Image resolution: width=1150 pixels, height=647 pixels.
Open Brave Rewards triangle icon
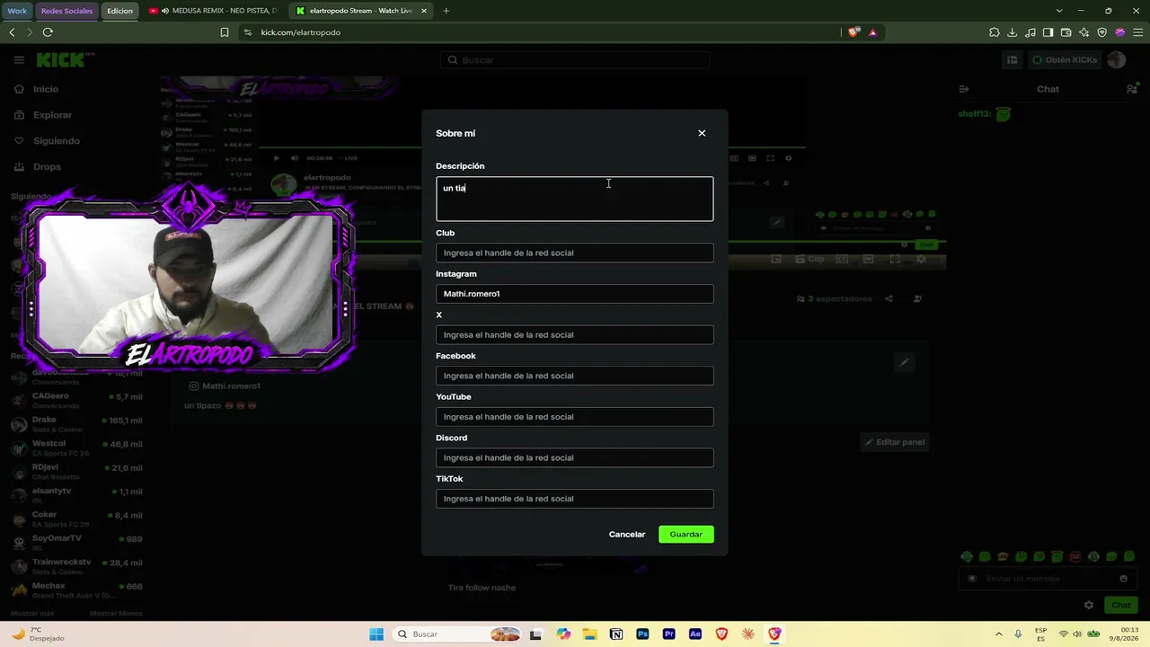872,32
